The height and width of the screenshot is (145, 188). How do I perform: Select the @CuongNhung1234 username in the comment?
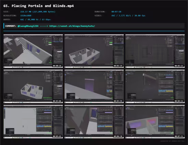coord(28,26)
